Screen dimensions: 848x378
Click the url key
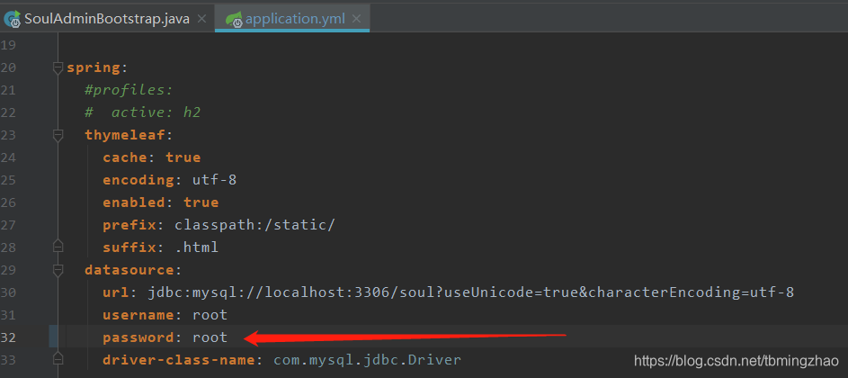(x=116, y=292)
